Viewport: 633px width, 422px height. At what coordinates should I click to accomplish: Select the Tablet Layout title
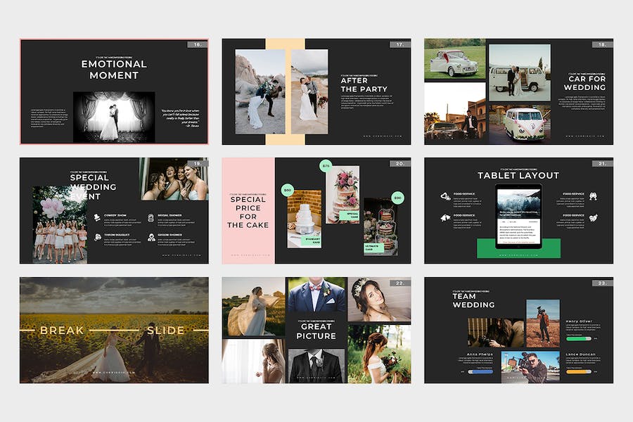[518, 175]
